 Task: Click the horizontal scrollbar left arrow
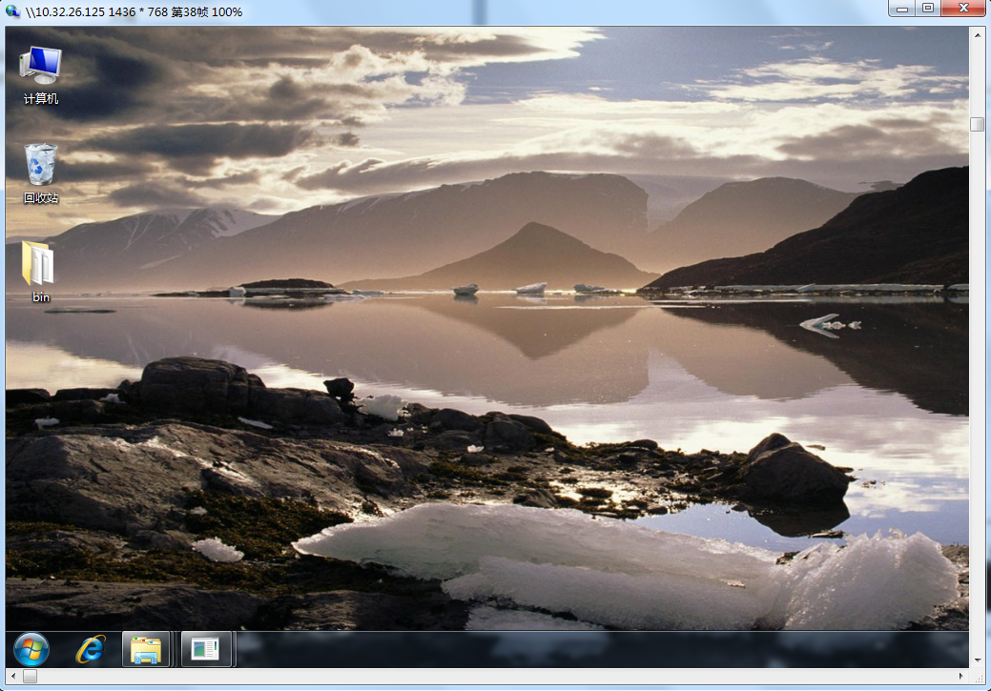[x=13, y=676]
